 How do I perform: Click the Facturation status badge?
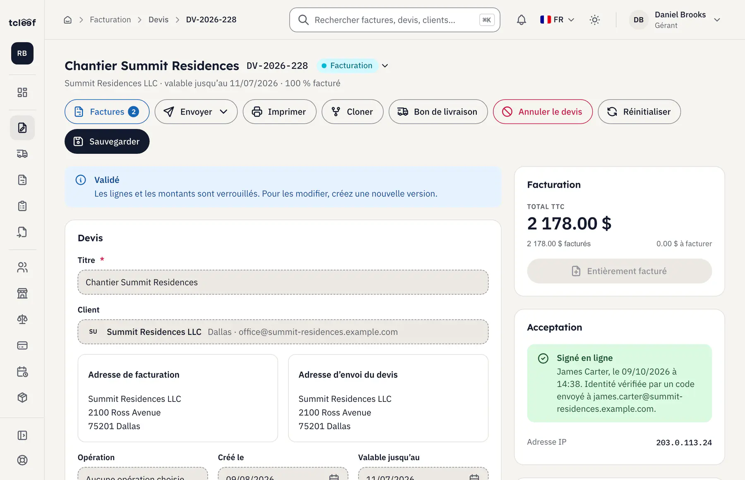point(347,66)
